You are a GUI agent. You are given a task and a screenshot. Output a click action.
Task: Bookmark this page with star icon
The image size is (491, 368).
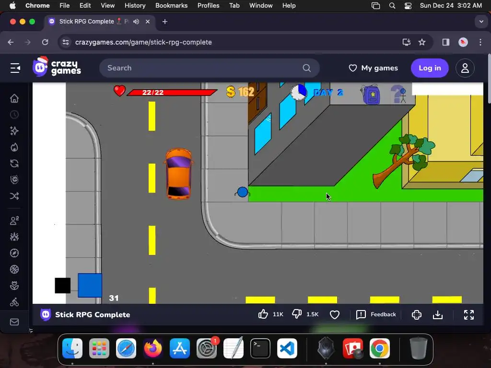point(422,42)
